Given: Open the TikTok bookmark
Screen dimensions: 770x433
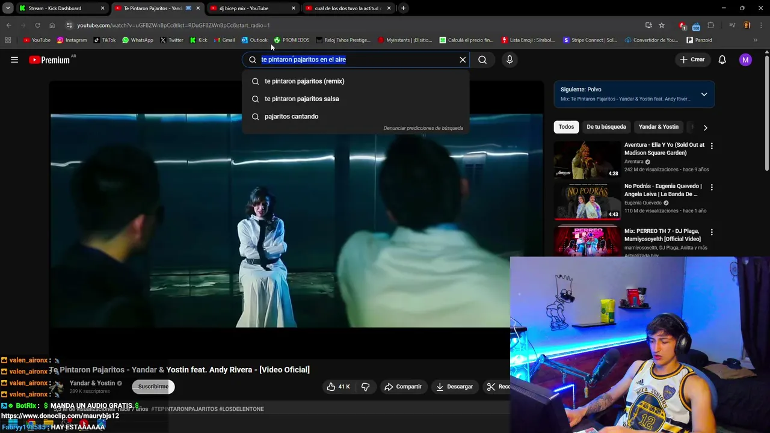Looking at the screenshot, I should (x=105, y=40).
